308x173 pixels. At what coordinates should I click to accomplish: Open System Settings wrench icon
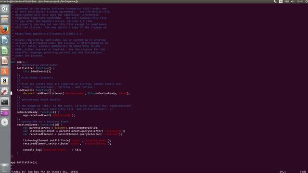(4, 92)
